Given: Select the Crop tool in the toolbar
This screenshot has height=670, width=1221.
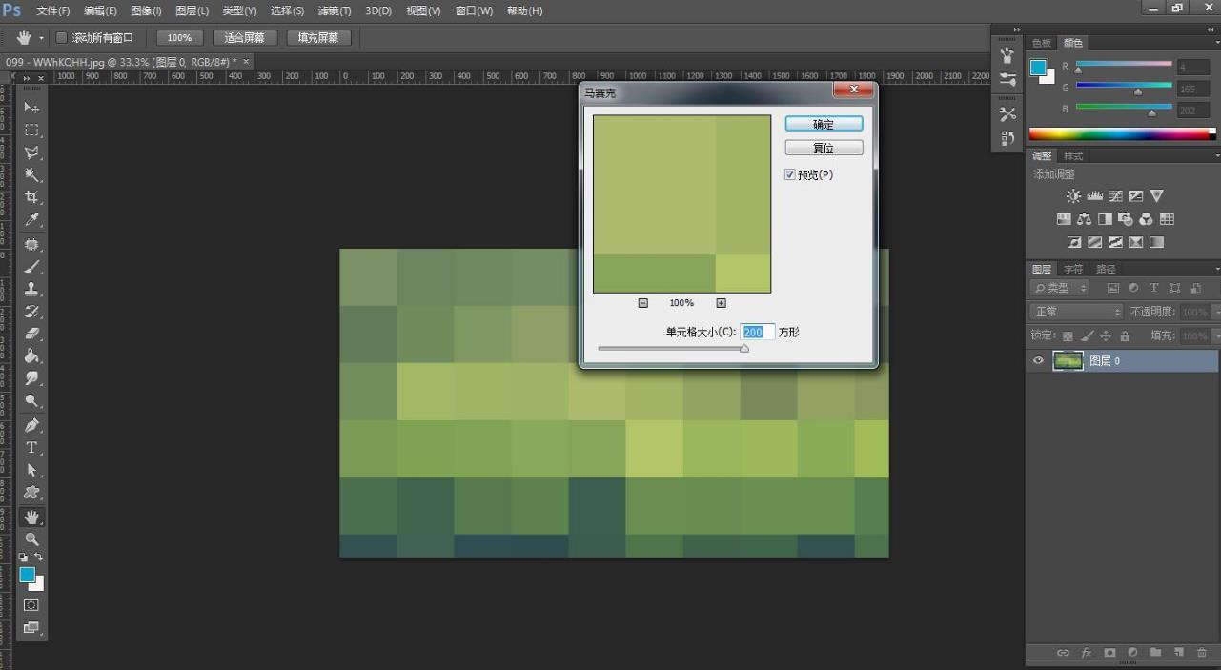Looking at the screenshot, I should (31, 197).
